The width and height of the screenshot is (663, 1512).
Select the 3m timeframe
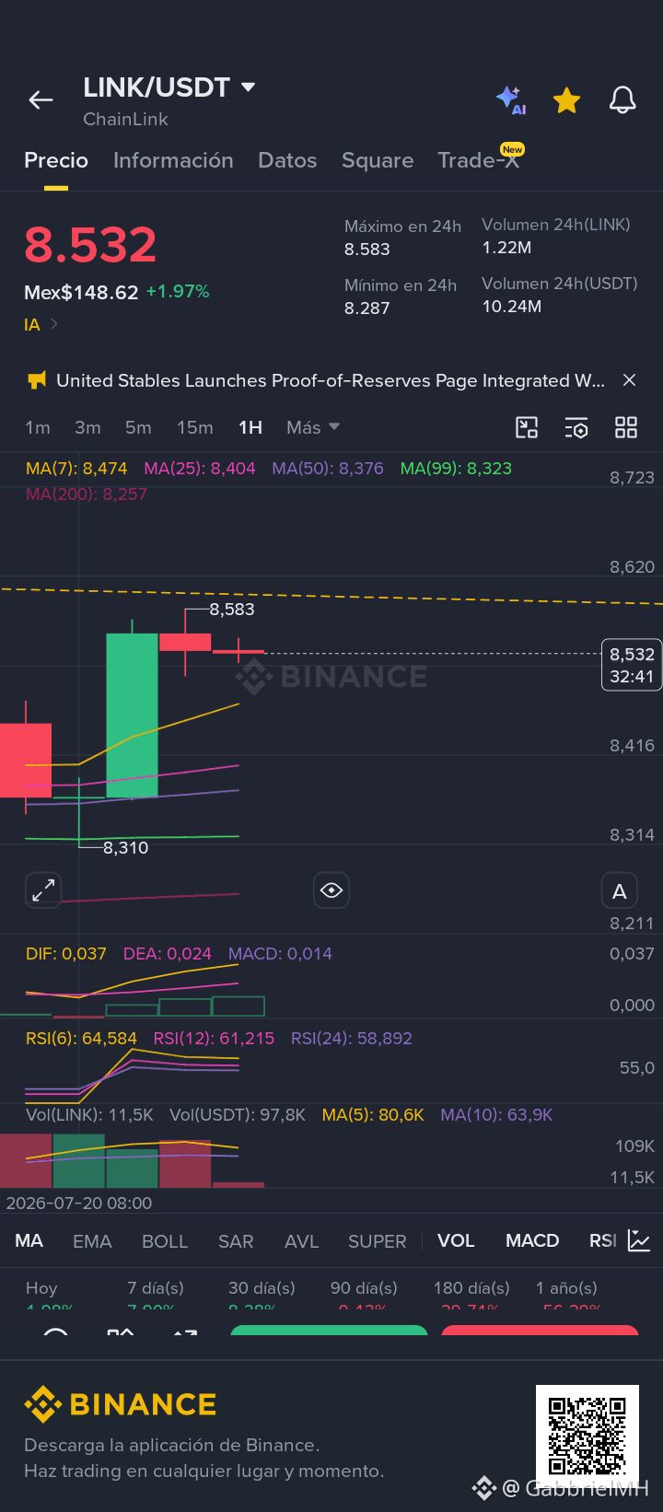pyautogui.click(x=87, y=427)
